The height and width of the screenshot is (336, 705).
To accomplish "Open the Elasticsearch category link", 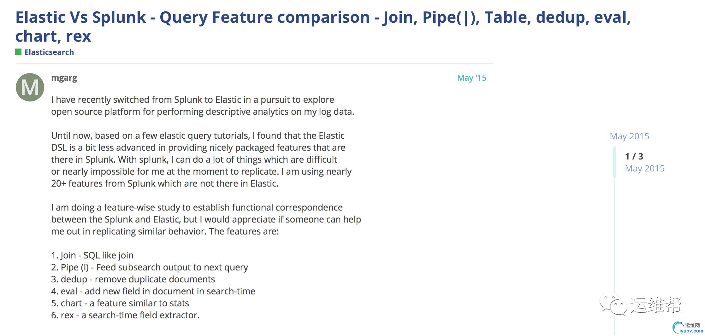I will tap(49, 52).
